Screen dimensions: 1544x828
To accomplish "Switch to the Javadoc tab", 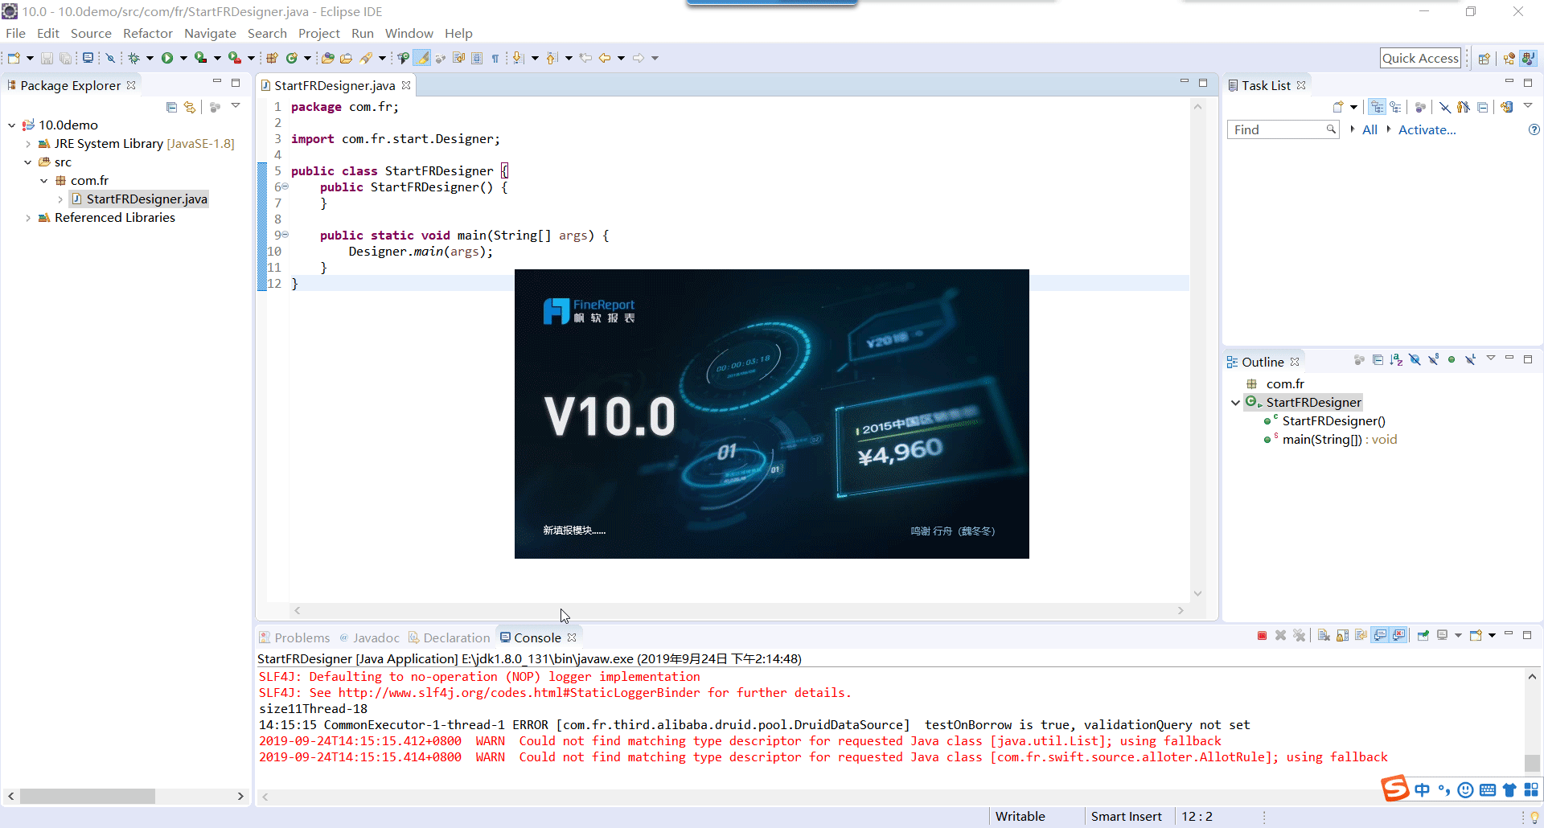I will 369,637.
